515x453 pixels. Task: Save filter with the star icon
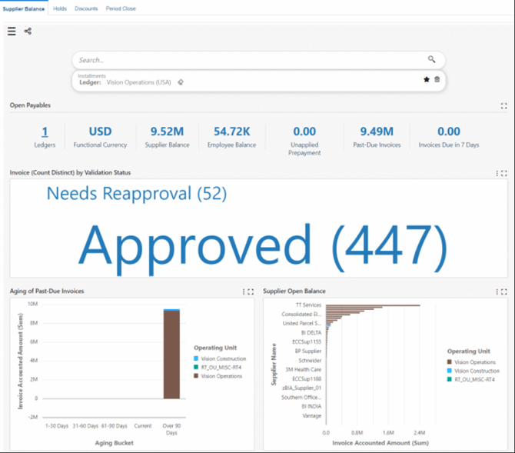pos(427,79)
